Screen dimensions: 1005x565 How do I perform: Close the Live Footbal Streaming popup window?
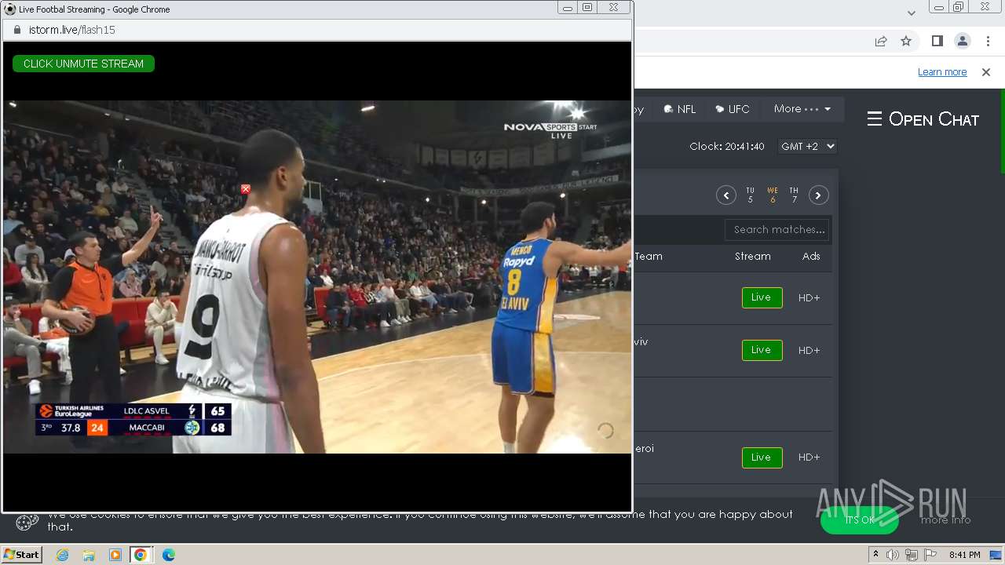(613, 8)
